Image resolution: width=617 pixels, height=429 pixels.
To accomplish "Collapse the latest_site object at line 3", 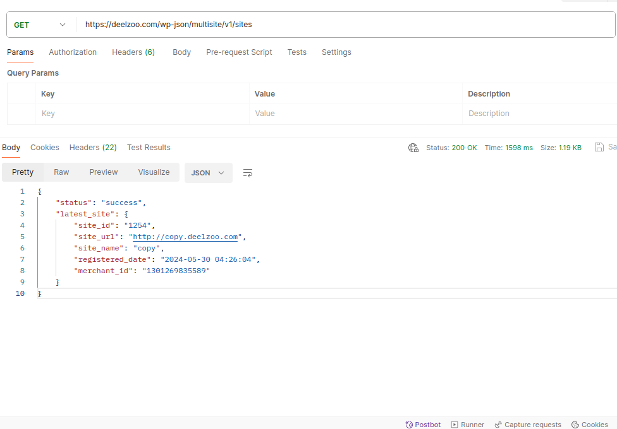I will coord(30,214).
